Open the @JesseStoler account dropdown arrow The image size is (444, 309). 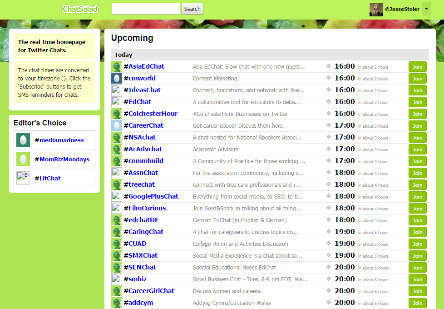(426, 9)
